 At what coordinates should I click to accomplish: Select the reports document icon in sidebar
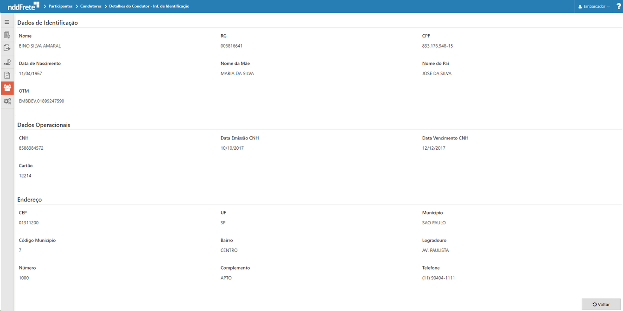tap(7, 75)
